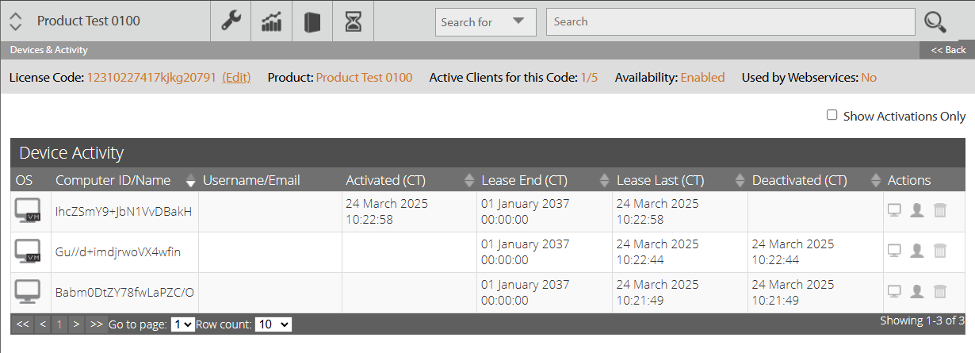975x353 pixels.
Task: Go to first page with << button
Action: tap(23, 324)
